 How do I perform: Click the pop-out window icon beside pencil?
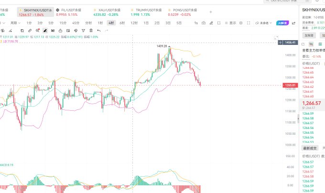(219, 23)
